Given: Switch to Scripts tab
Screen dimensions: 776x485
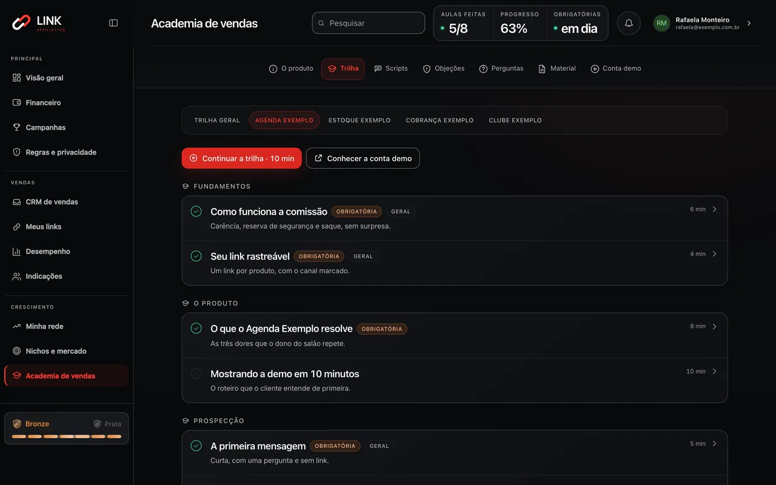Looking at the screenshot, I should [x=391, y=69].
